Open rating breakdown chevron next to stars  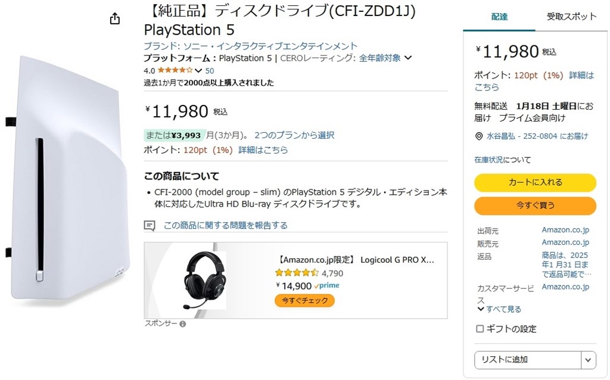pos(198,71)
